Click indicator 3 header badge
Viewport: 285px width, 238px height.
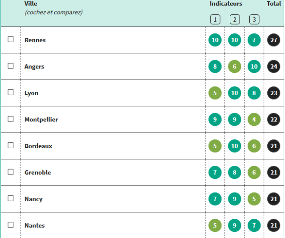[254, 20]
